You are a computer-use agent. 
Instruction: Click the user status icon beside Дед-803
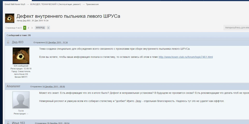tap(8, 42)
